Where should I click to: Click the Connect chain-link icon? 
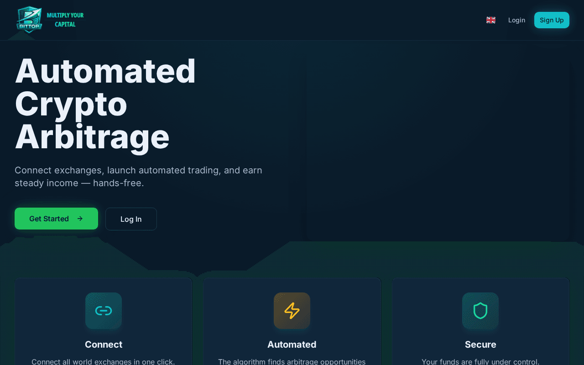[x=104, y=311]
